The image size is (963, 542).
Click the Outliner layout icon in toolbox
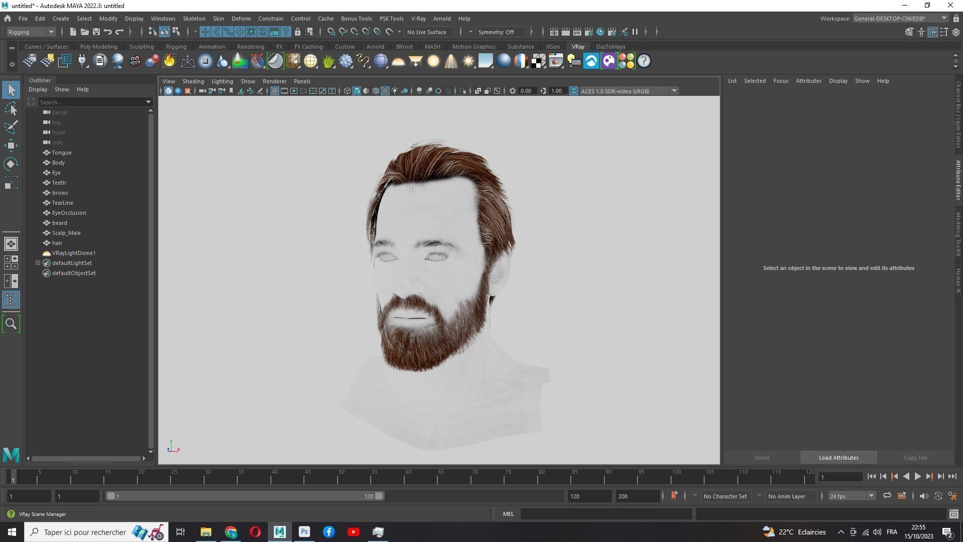click(11, 300)
